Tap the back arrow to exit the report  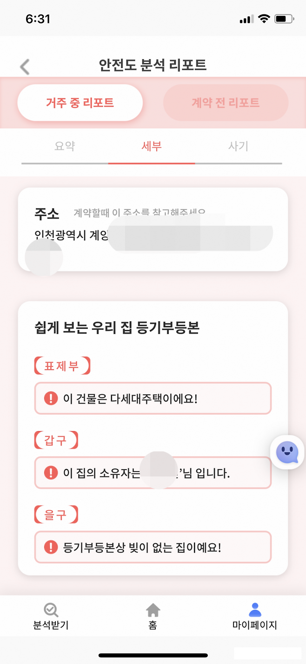pos(24,66)
